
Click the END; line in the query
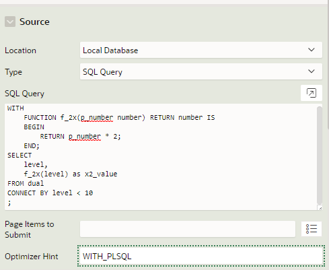32,146
